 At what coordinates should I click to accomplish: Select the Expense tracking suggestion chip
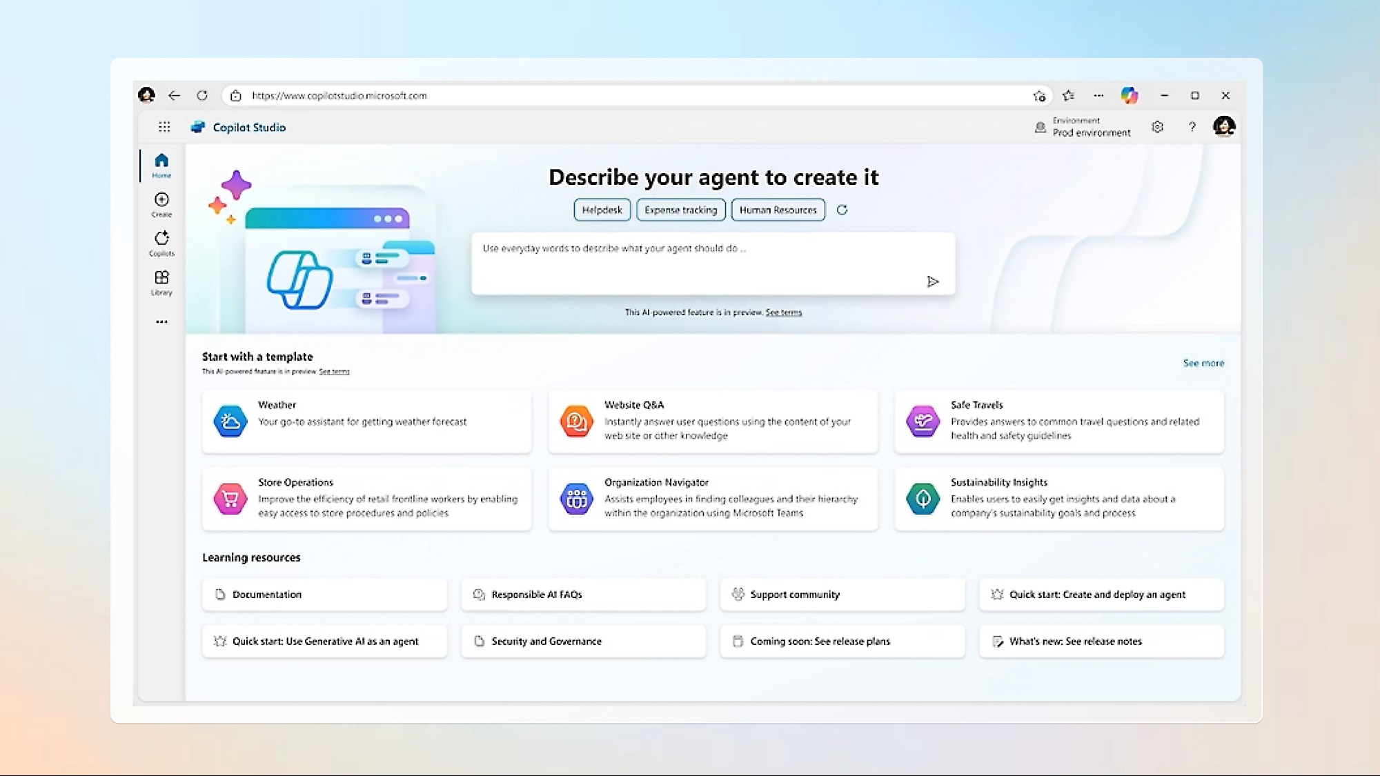click(x=681, y=210)
